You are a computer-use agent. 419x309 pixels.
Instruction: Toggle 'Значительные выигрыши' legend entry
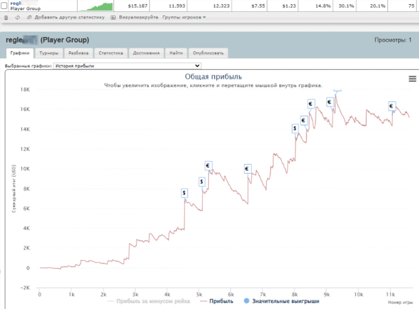(x=282, y=301)
